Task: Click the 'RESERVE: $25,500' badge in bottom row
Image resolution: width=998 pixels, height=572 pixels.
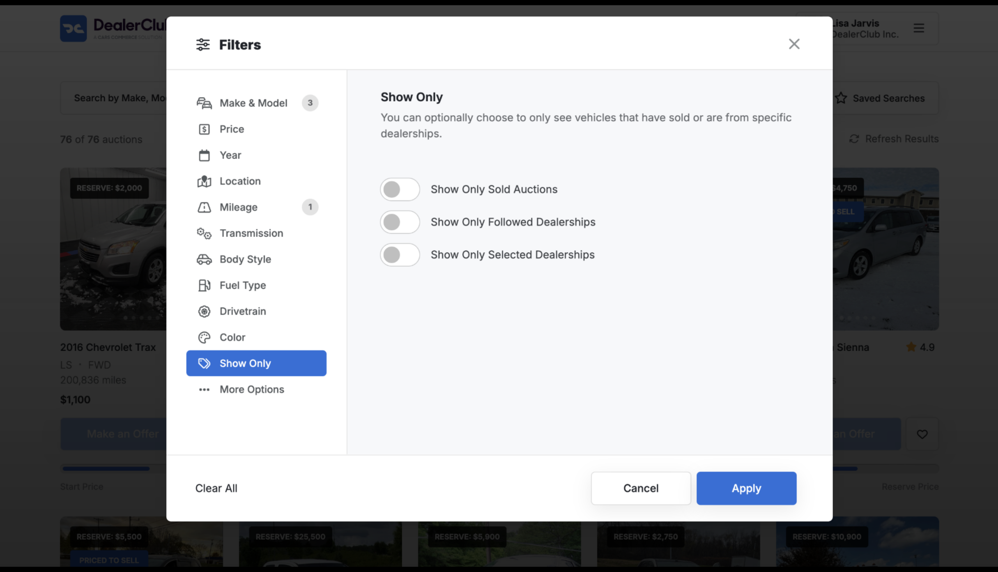Action: (290, 537)
